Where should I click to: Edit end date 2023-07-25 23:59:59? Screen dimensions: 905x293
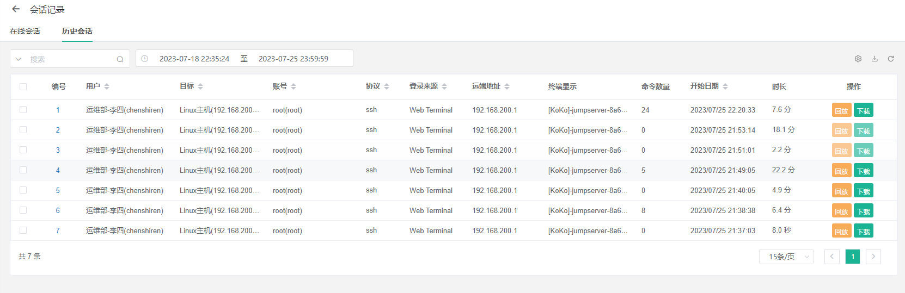click(x=293, y=59)
